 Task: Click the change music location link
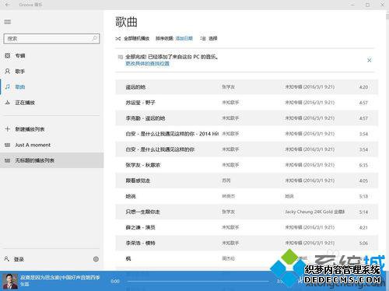147,64
